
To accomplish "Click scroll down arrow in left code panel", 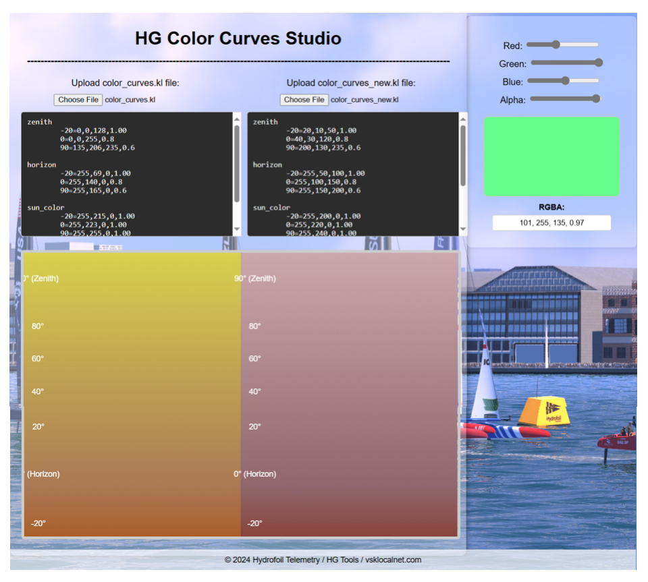I will tap(237, 229).
